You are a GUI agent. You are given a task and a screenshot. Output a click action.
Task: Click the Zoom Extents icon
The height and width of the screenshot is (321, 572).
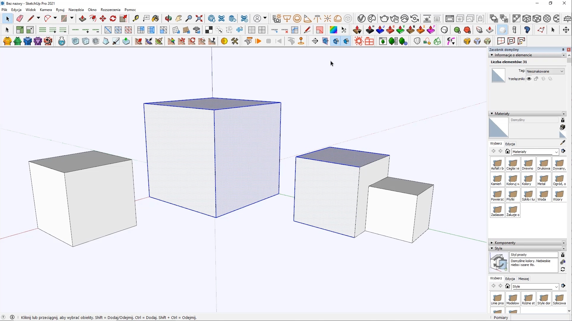point(199,18)
